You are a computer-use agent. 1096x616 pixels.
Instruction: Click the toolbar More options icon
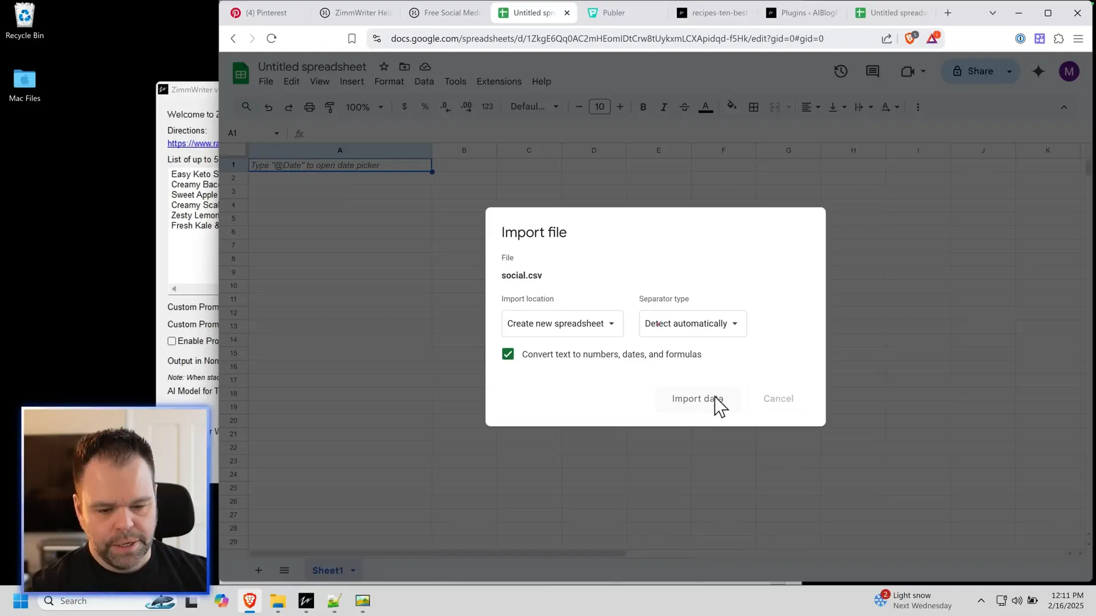918,107
